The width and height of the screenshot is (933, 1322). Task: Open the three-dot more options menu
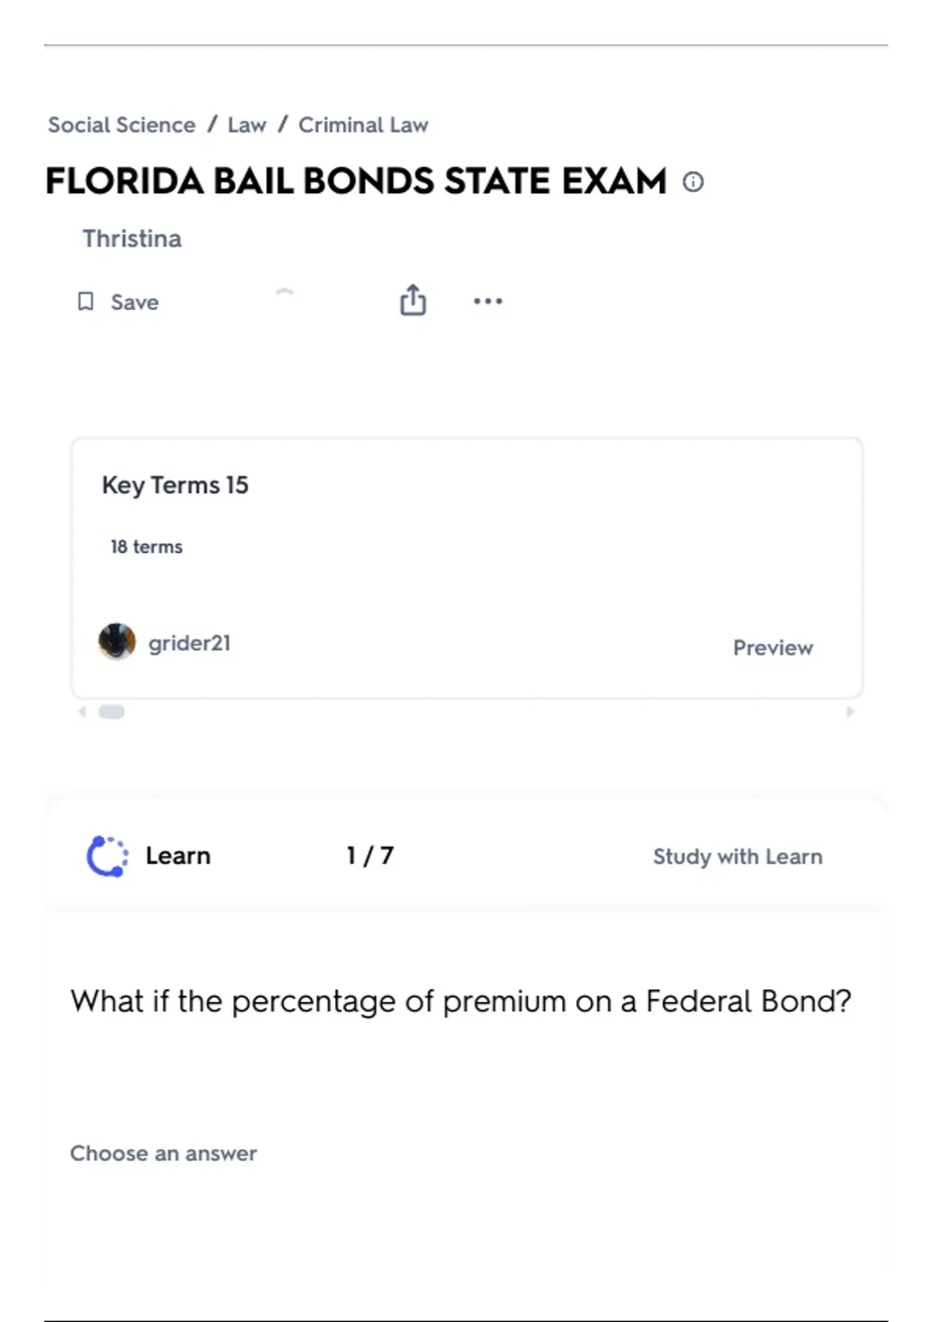pyautogui.click(x=487, y=301)
